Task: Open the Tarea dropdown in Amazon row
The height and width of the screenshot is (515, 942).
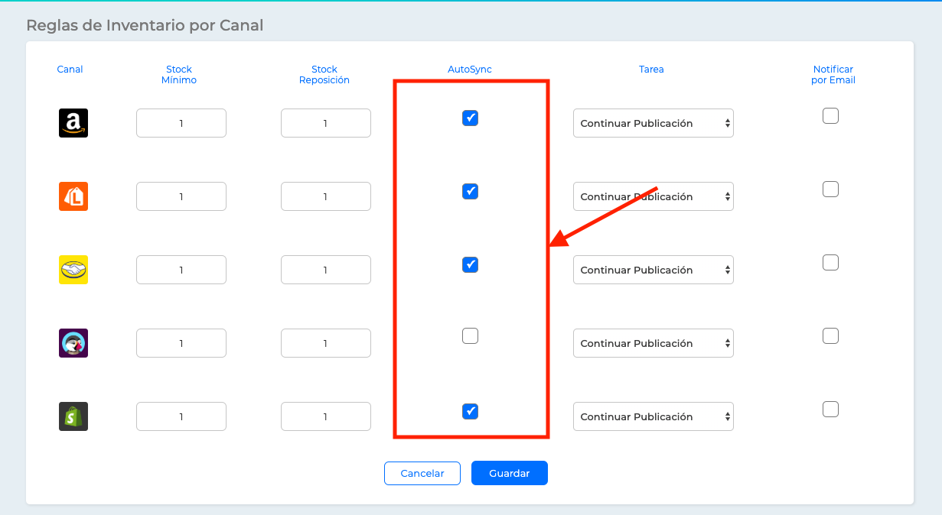Action: [653, 123]
